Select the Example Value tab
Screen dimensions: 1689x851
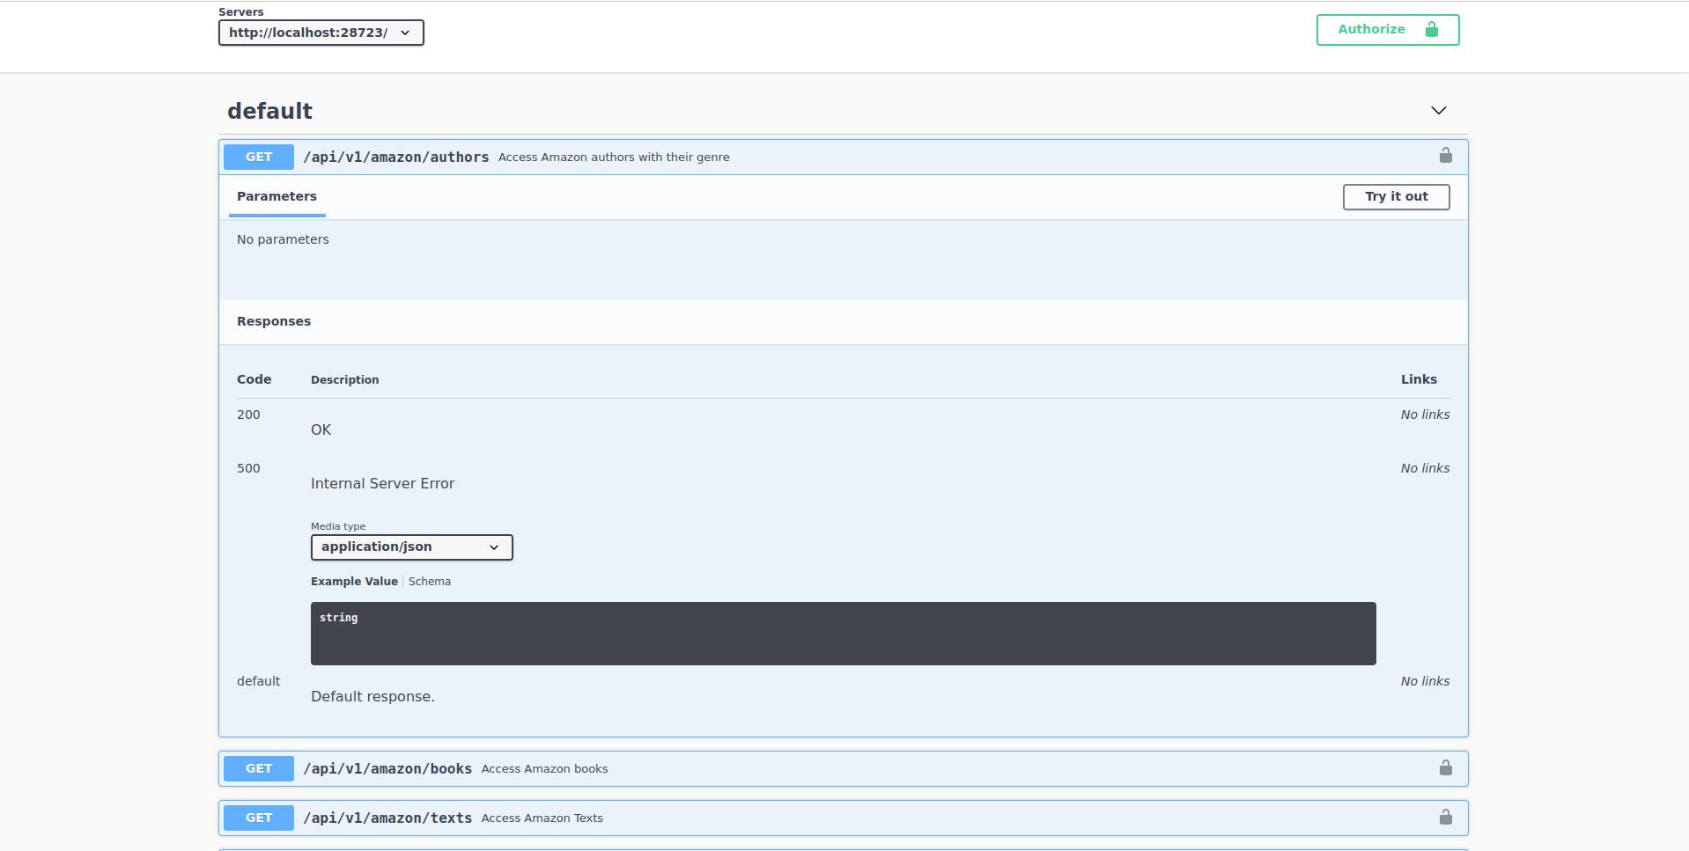tap(354, 582)
